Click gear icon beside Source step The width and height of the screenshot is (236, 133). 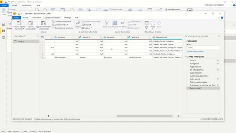218,61
